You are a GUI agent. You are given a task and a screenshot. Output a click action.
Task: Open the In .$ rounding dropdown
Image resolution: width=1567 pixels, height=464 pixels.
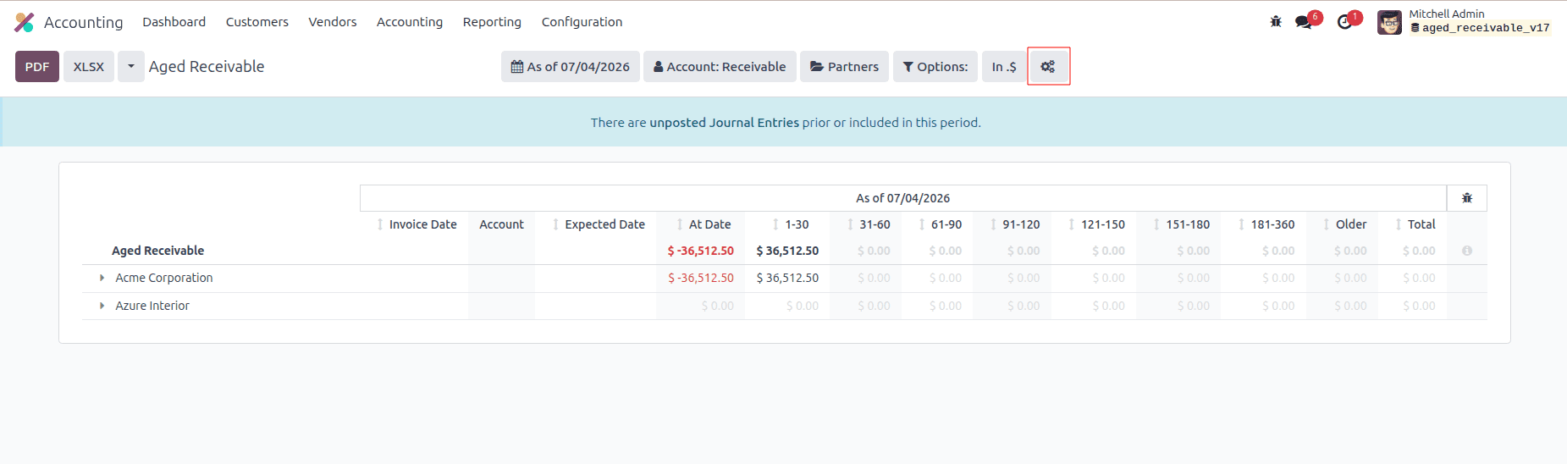coord(1004,66)
